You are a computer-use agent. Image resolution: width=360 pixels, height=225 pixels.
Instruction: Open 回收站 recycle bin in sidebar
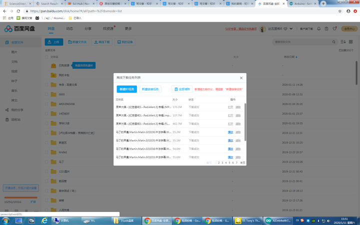click(x=16, y=119)
